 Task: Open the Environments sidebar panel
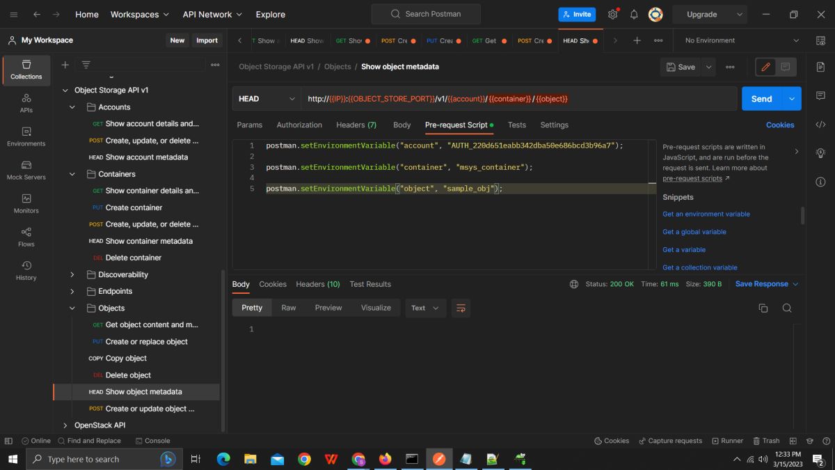[x=26, y=136]
